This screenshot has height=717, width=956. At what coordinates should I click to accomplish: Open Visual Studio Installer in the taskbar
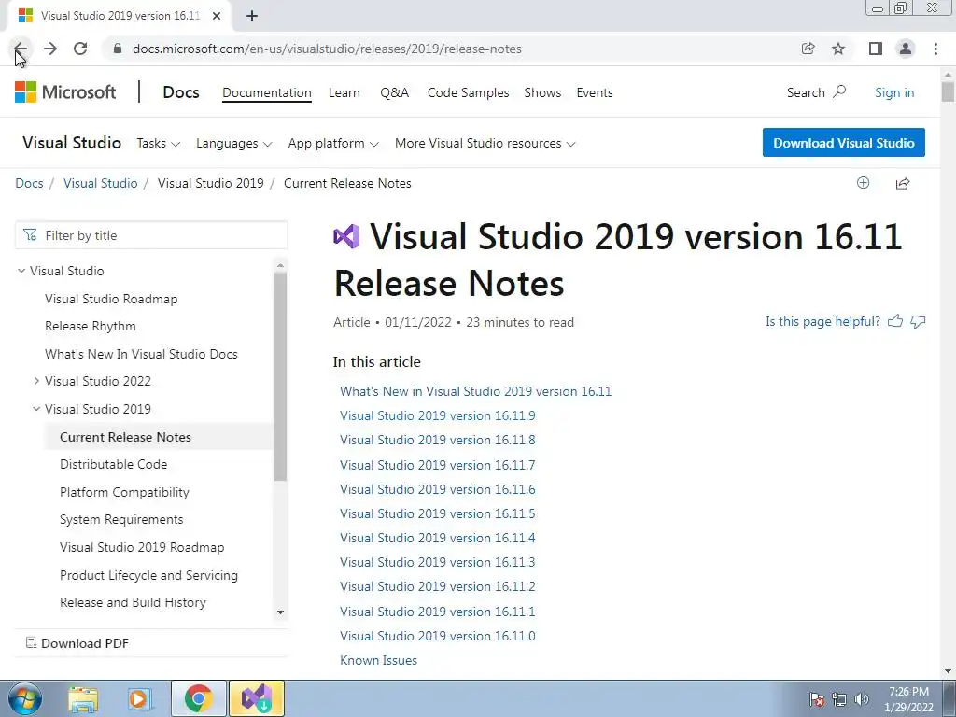pyautogui.click(x=257, y=698)
